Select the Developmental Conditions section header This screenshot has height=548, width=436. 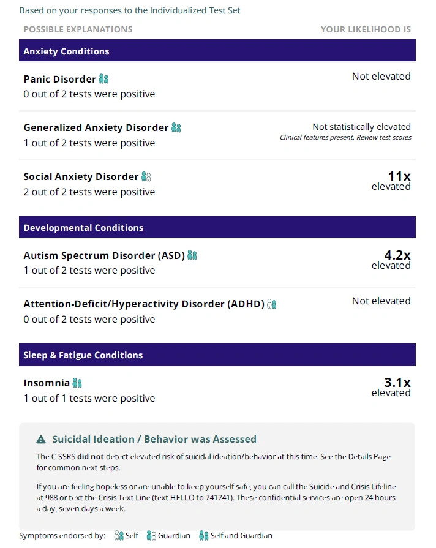click(217, 227)
